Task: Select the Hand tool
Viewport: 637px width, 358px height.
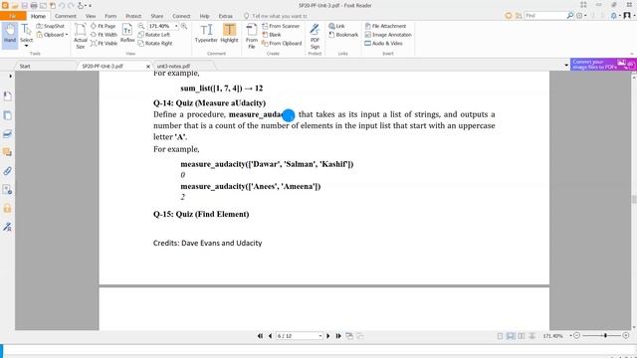Action: coord(10,36)
